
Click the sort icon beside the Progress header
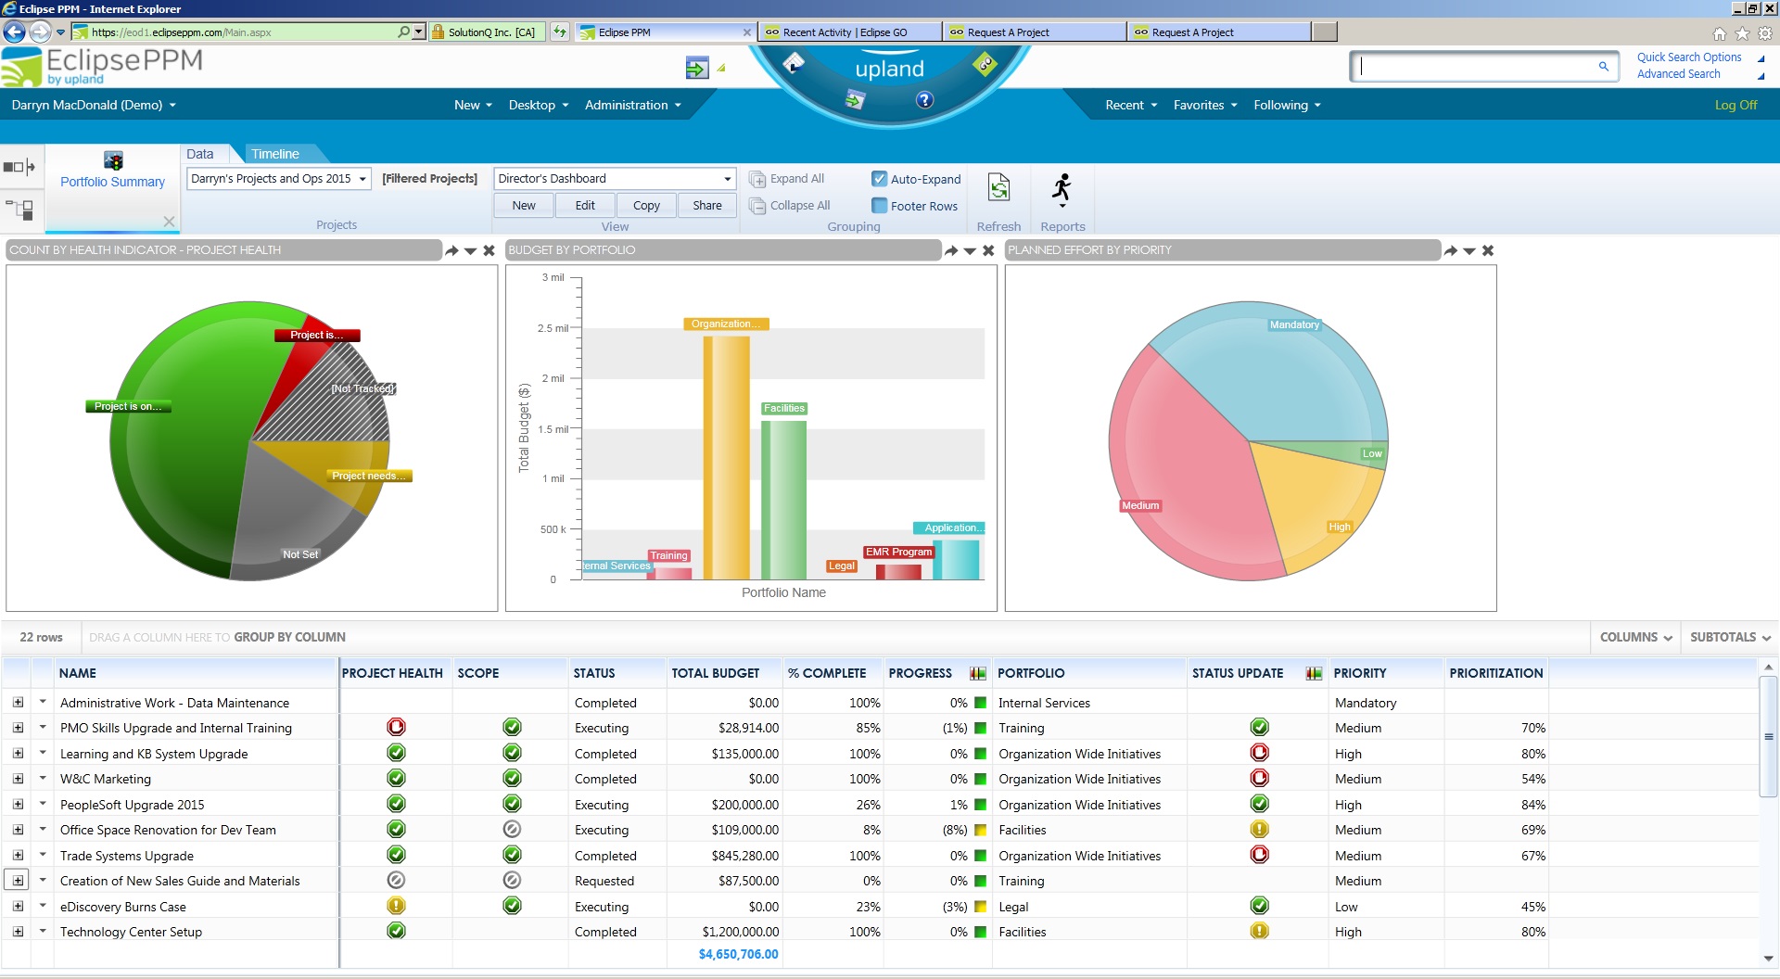pos(978,673)
